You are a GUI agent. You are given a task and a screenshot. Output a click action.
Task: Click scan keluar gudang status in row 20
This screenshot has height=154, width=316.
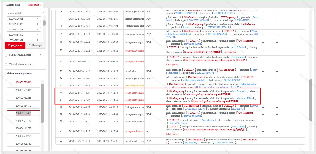click(135, 121)
